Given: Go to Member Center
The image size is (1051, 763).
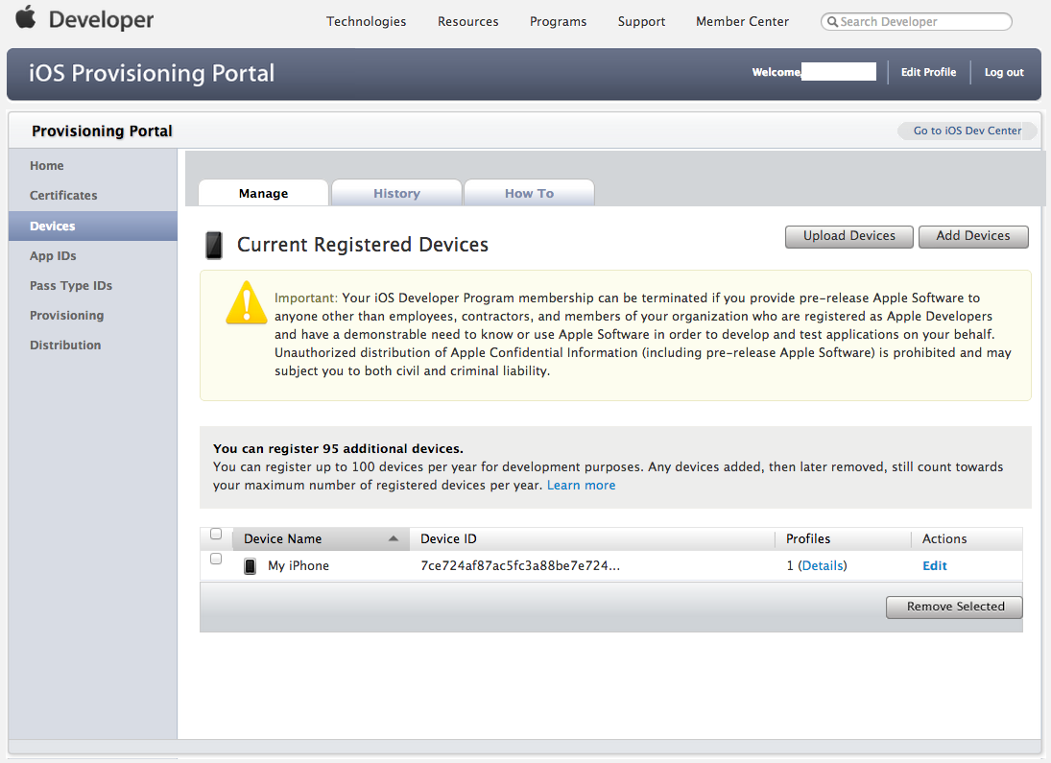Looking at the screenshot, I should (x=742, y=21).
